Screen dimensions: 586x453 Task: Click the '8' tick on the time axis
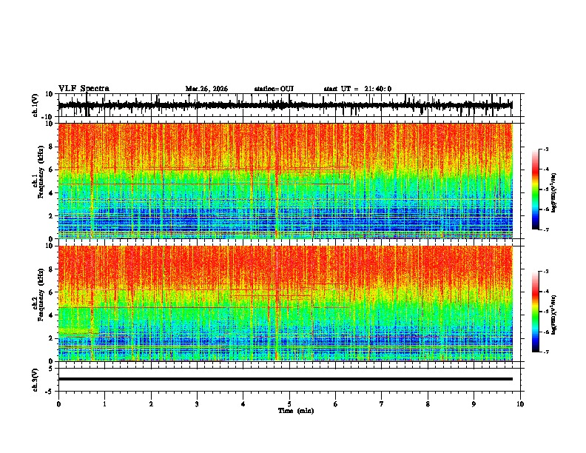pos(428,404)
